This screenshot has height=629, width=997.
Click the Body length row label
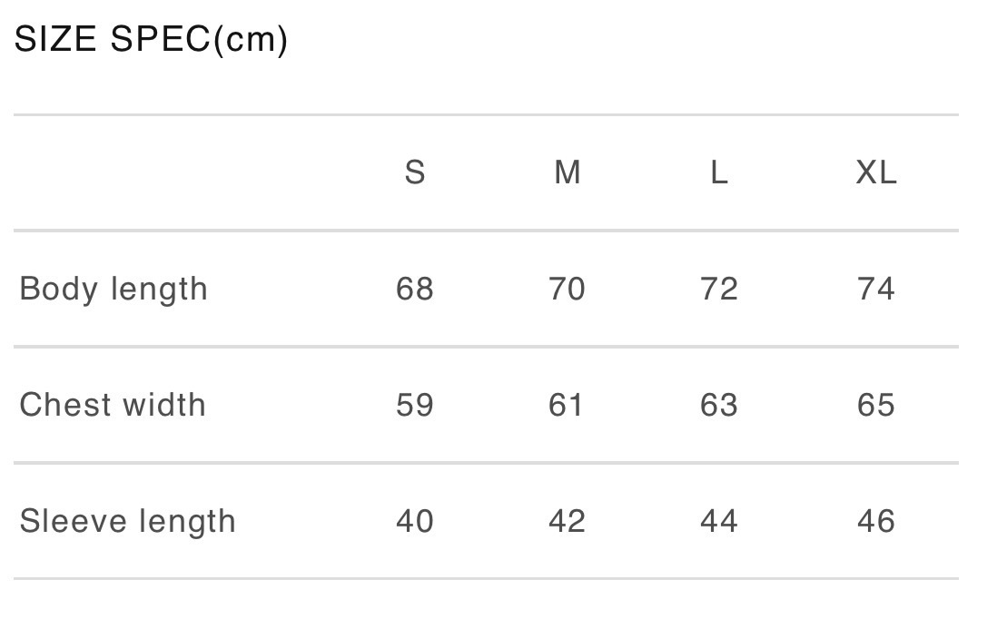(x=114, y=289)
